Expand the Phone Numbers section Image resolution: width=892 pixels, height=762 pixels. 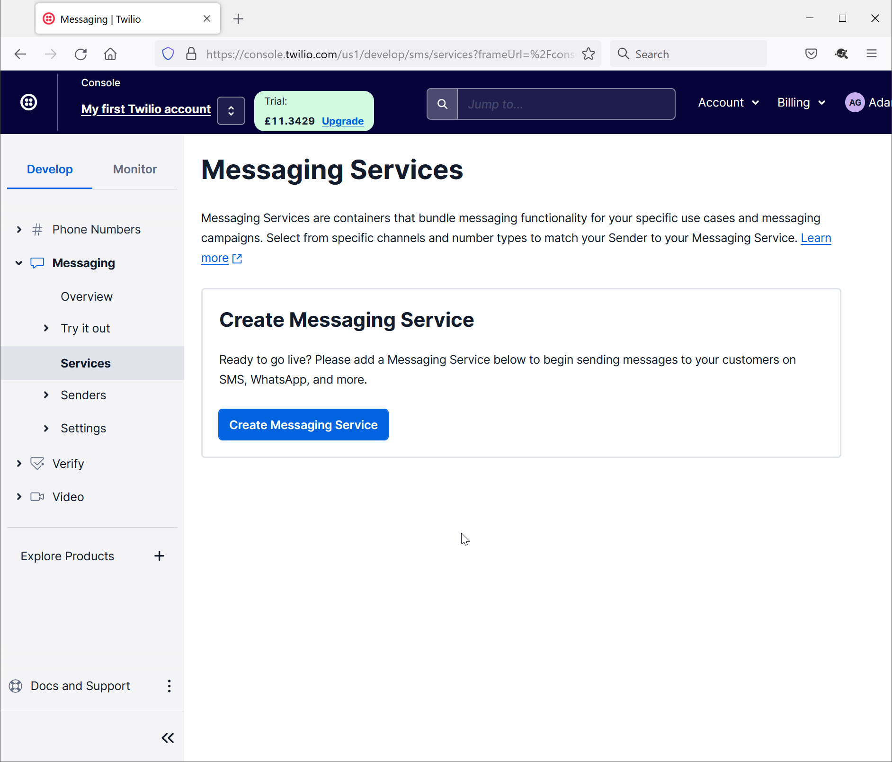pos(19,230)
